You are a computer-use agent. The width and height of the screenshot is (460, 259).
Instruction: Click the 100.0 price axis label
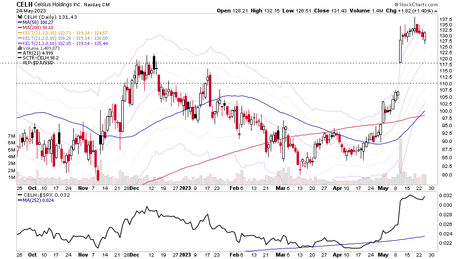[x=446, y=111]
